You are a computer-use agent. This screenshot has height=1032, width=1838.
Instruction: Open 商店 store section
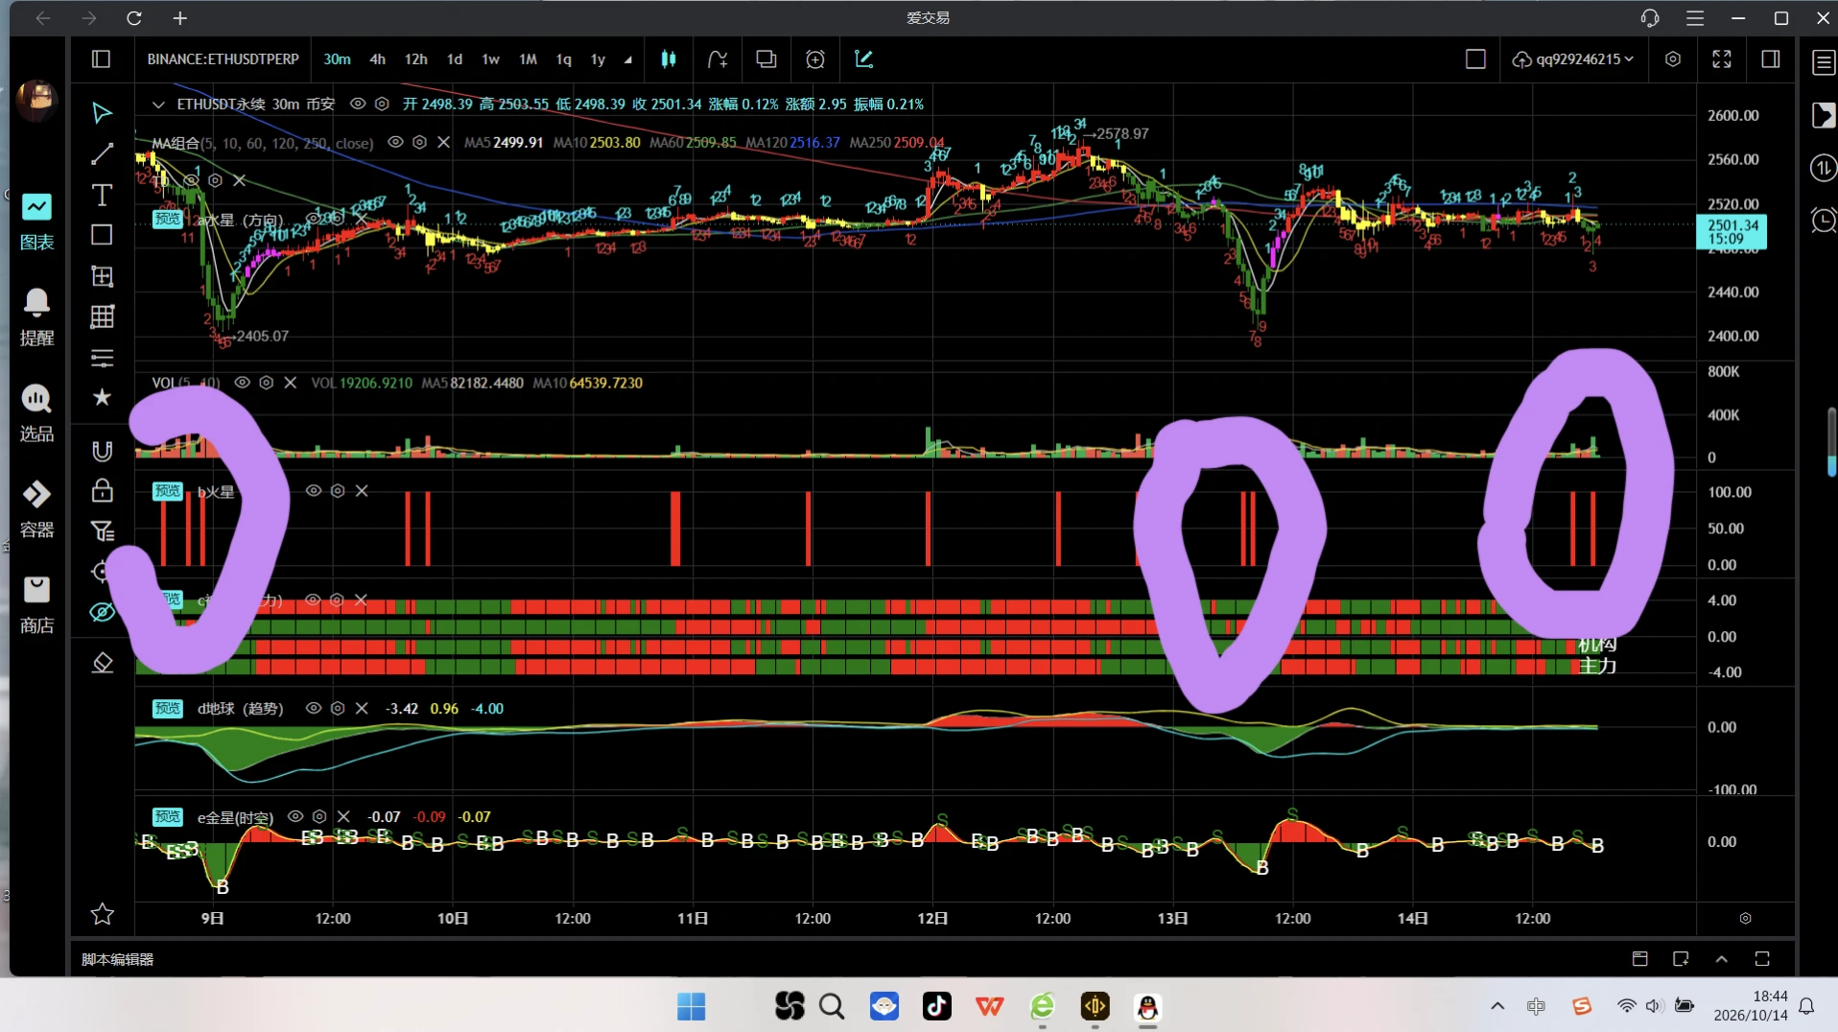click(36, 606)
